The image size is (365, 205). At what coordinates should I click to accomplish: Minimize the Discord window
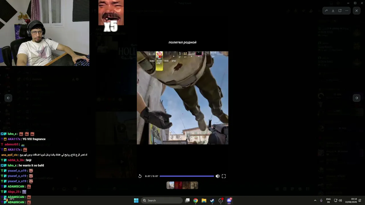(348, 3)
